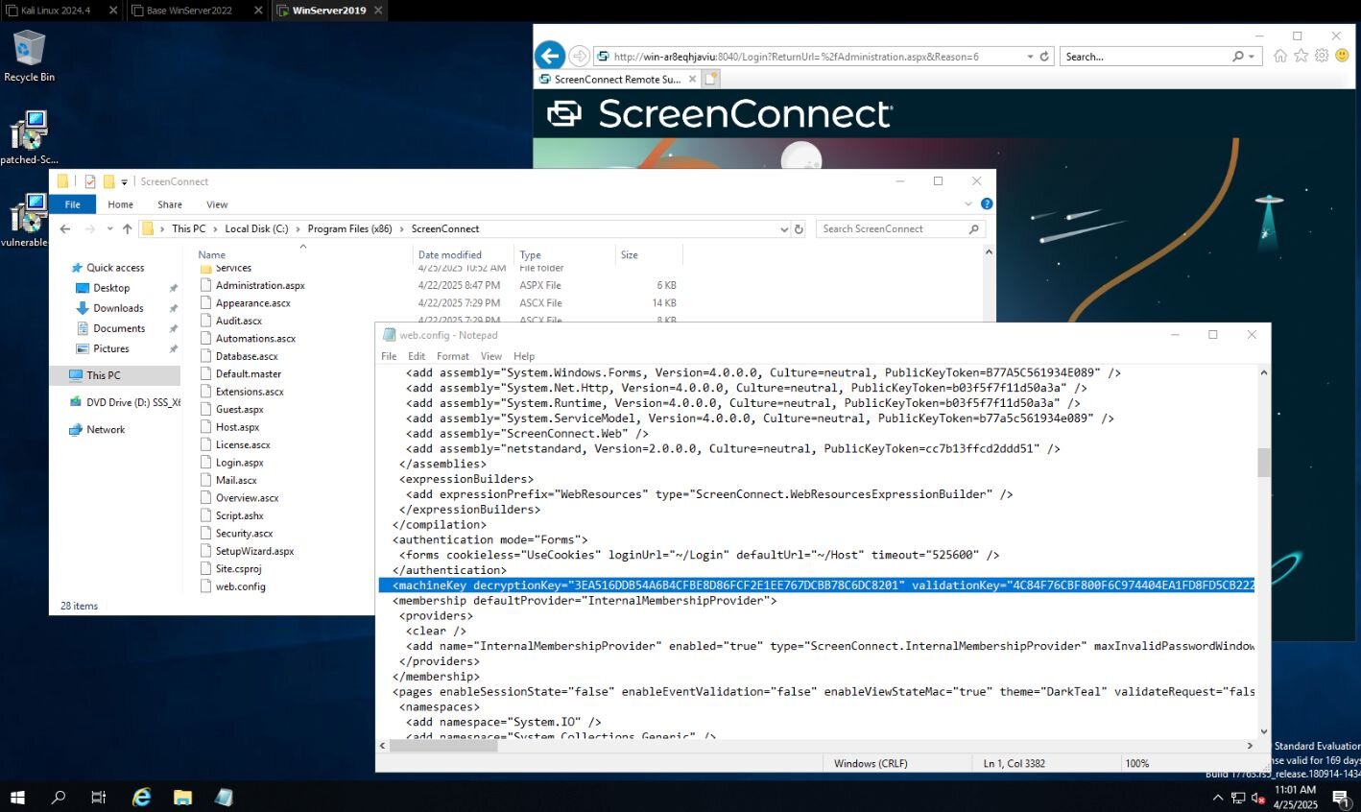Open the Format menu in Notepad

coord(452,356)
